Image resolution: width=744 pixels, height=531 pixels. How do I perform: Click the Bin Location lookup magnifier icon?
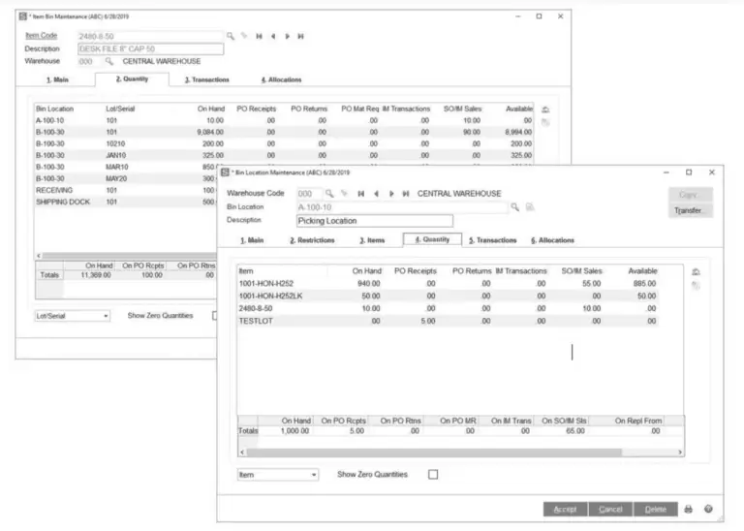516,207
